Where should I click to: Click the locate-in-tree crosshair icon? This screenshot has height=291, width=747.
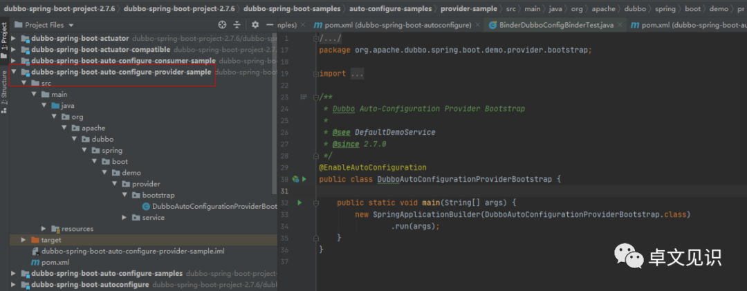point(222,25)
